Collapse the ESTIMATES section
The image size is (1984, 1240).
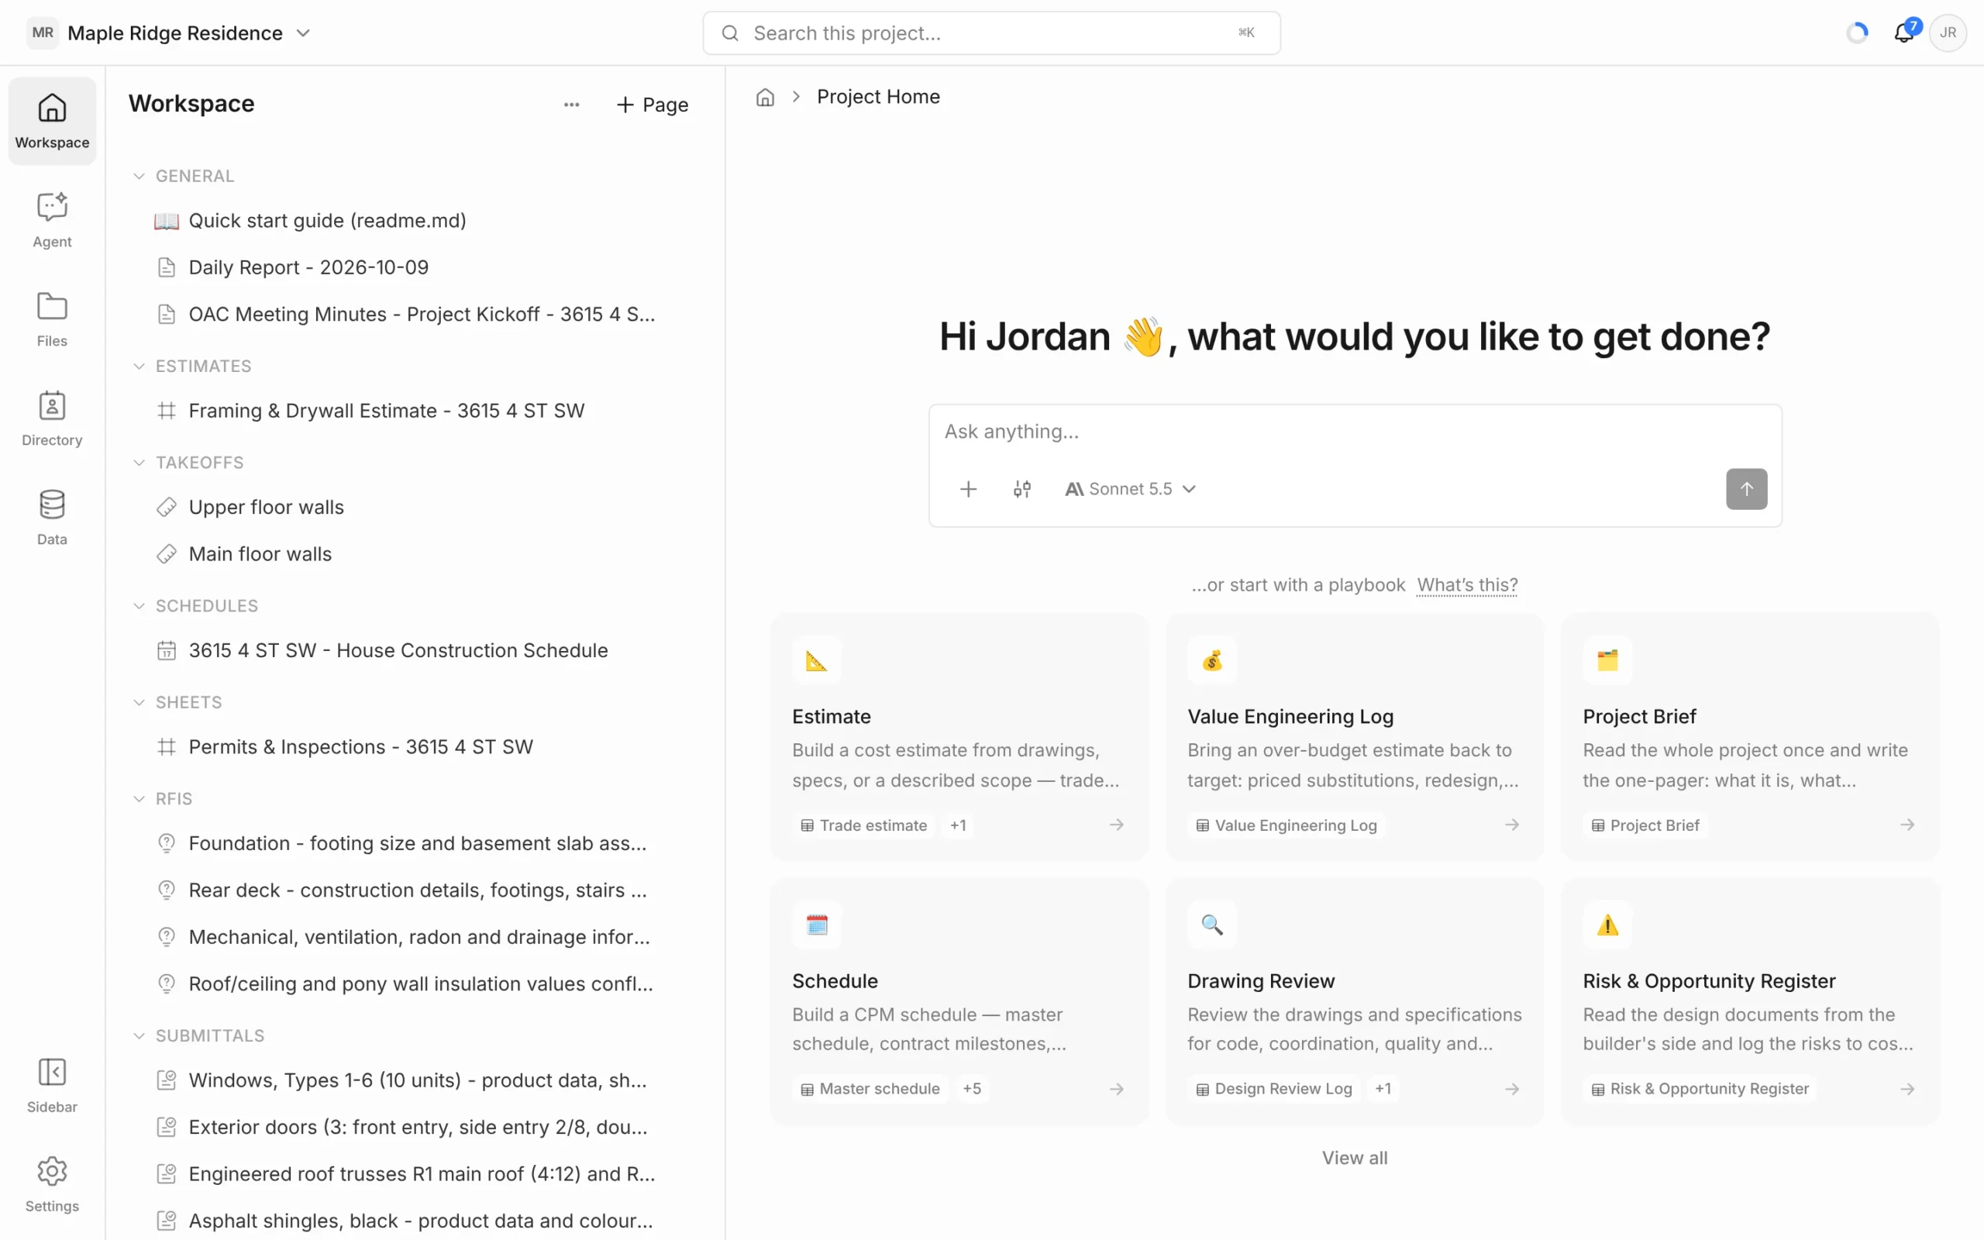139,366
